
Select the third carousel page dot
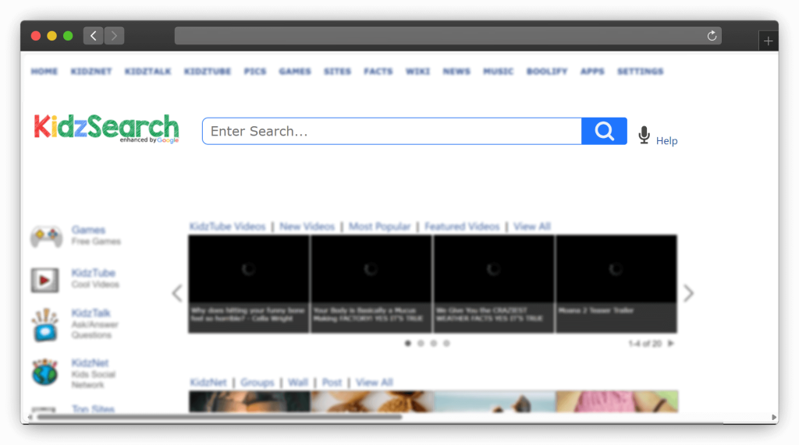pos(434,343)
